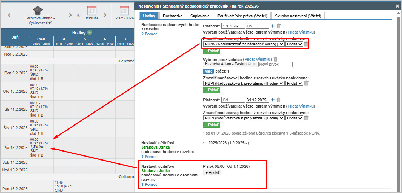
Task: Go to previous teacher with left arrow
Action: click(x=9, y=15)
